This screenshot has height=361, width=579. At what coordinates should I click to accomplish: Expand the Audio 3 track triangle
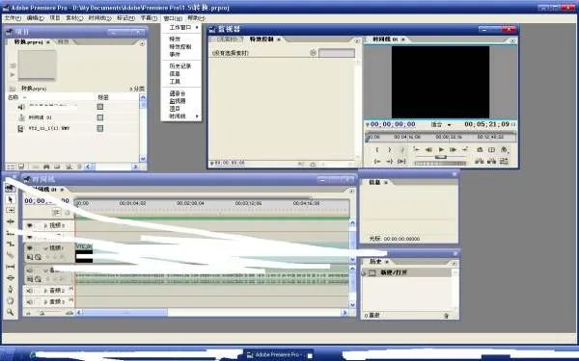click(45, 301)
